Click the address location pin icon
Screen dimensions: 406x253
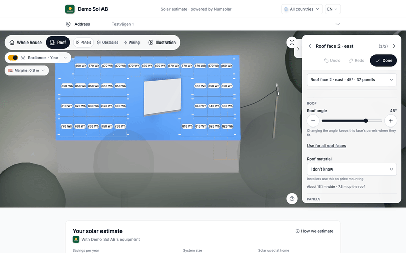68,24
